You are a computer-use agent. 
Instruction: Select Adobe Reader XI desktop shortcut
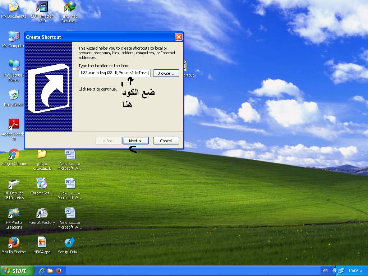click(13, 129)
